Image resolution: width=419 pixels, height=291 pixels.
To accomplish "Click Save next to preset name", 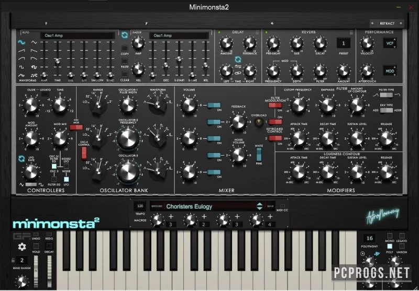I will [270, 206].
